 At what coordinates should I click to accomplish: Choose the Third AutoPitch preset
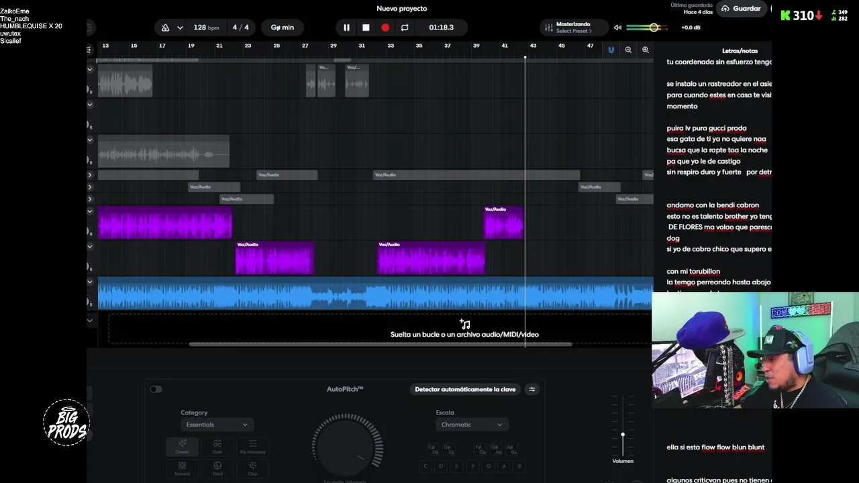click(217, 468)
